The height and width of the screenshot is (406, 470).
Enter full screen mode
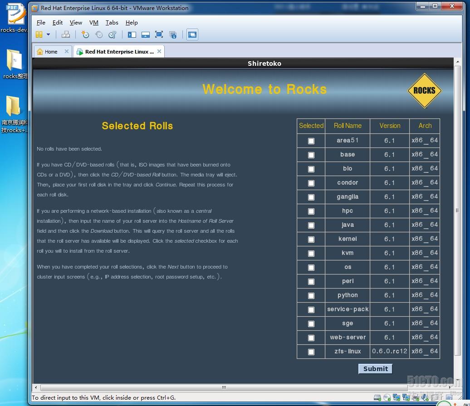tap(159, 35)
